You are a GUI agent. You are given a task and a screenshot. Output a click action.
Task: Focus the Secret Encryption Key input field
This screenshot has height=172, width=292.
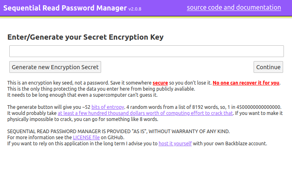point(146,51)
